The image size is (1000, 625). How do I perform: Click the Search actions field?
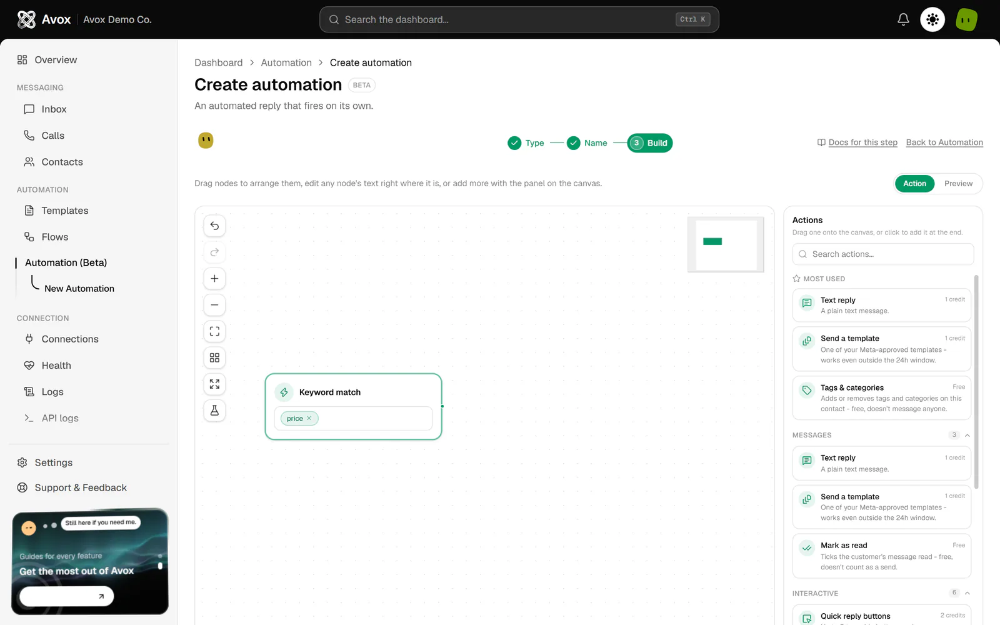click(x=883, y=254)
